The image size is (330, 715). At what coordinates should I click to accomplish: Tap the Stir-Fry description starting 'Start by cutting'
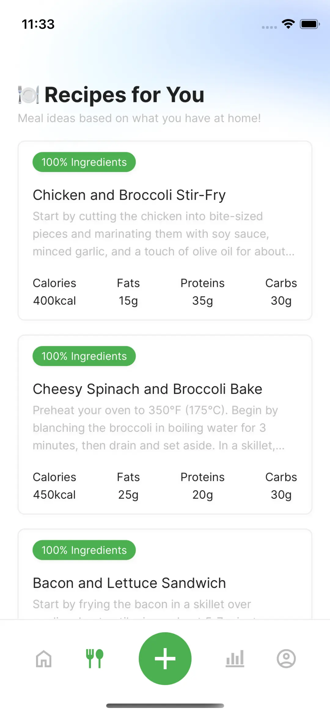(163, 234)
